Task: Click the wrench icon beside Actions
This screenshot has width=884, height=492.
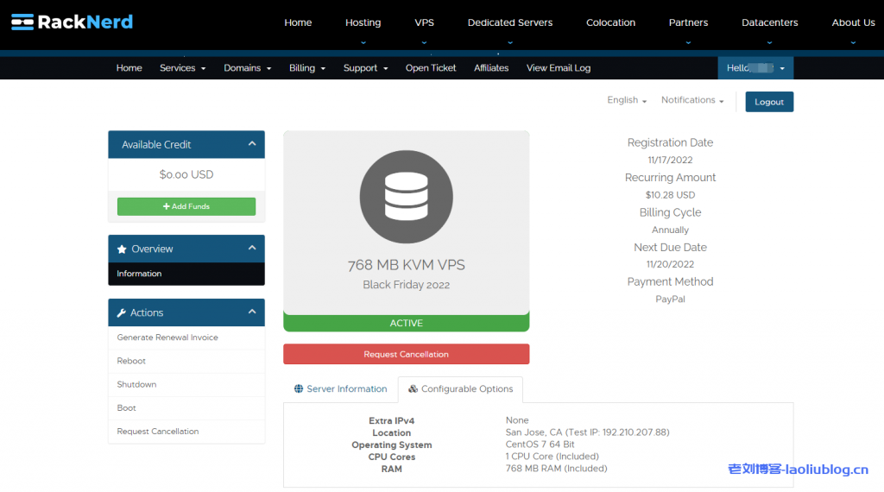Action: click(x=122, y=312)
